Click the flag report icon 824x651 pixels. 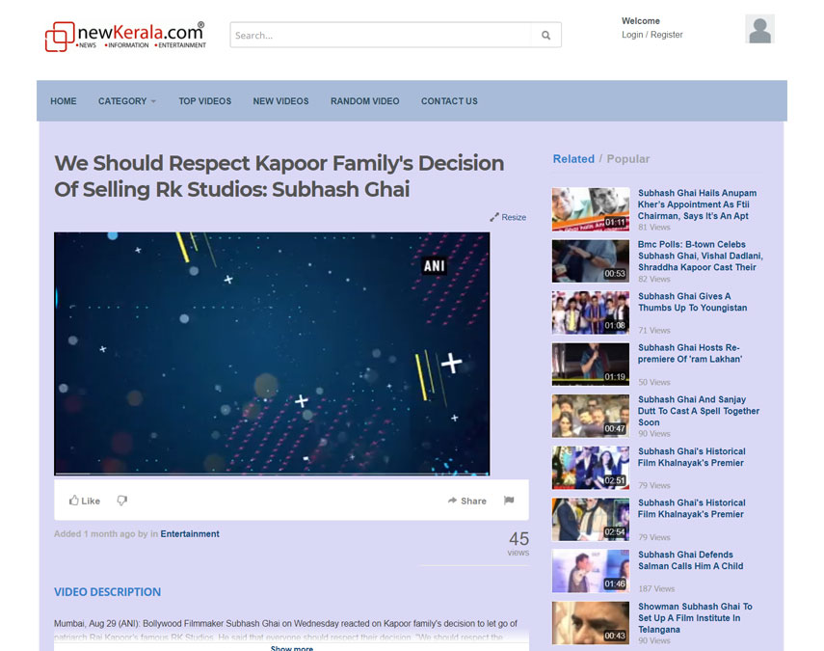[509, 501]
